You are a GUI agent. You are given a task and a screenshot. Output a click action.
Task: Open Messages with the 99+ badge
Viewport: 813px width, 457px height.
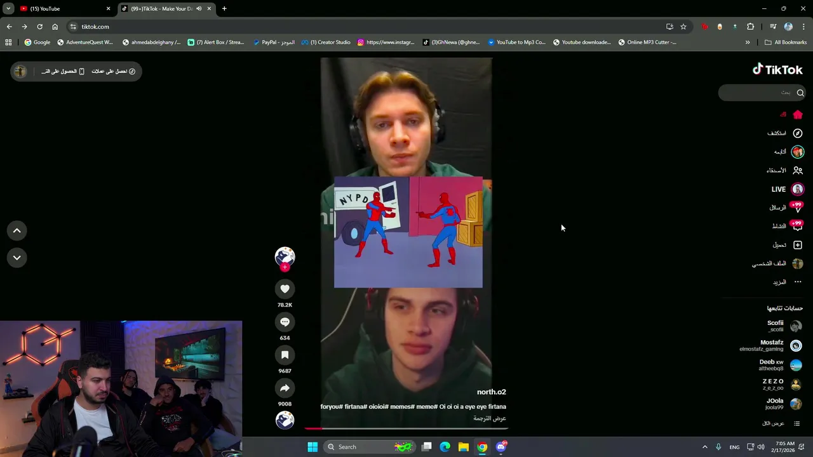point(787,208)
